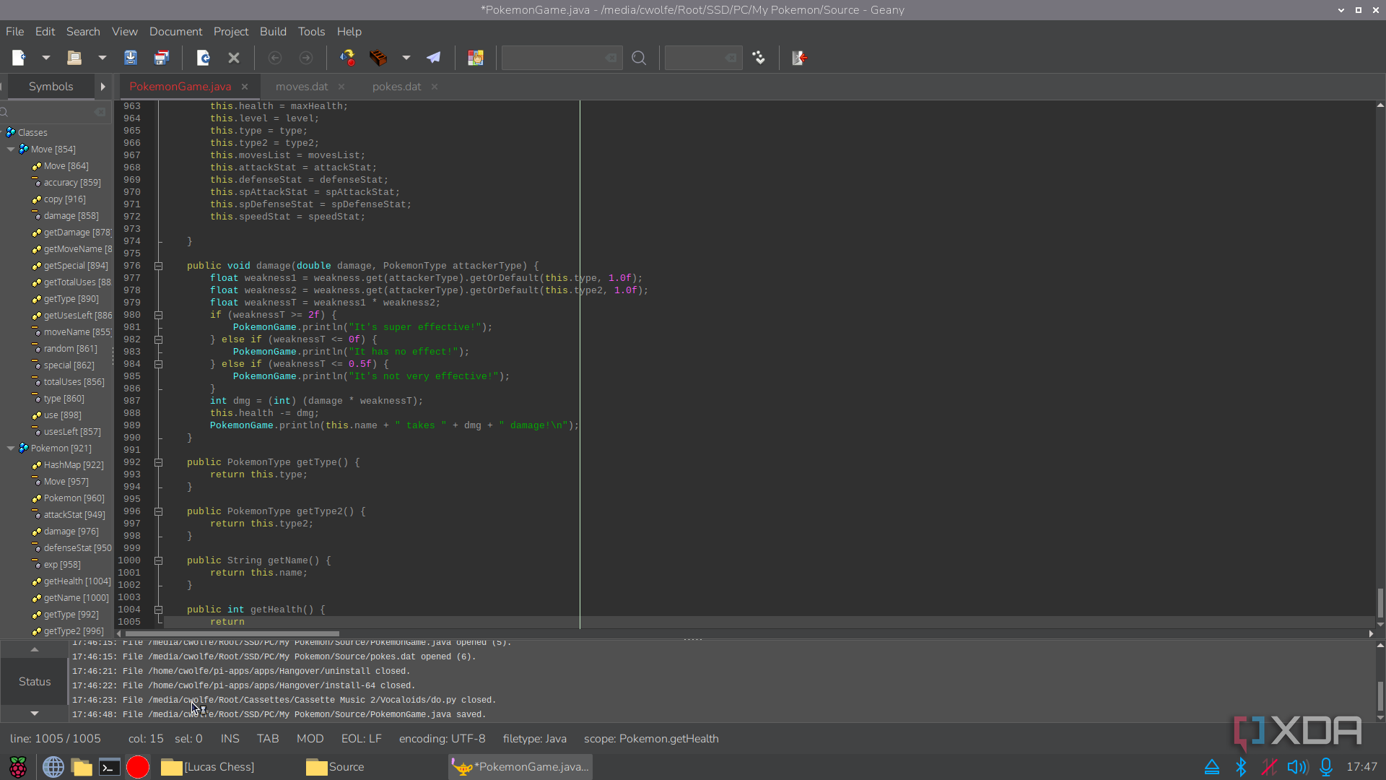Open the Project menu

tap(231, 32)
